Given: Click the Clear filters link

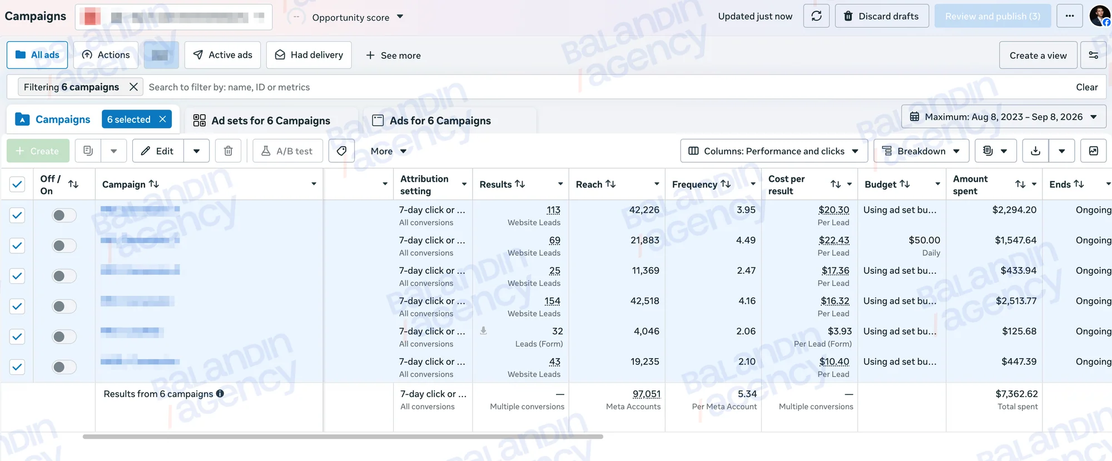Looking at the screenshot, I should 1087,87.
